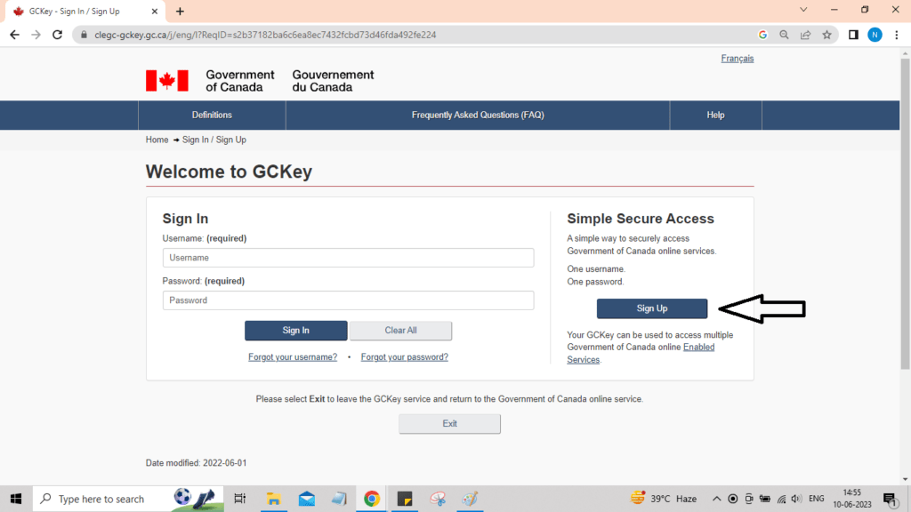This screenshot has height=512, width=911.
Task: Open the zoom magnifier icon in address bar
Action: click(x=784, y=35)
